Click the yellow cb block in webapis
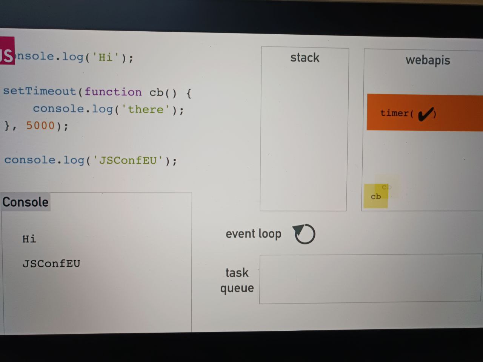Image resolution: width=483 pixels, height=362 pixels. pos(375,196)
